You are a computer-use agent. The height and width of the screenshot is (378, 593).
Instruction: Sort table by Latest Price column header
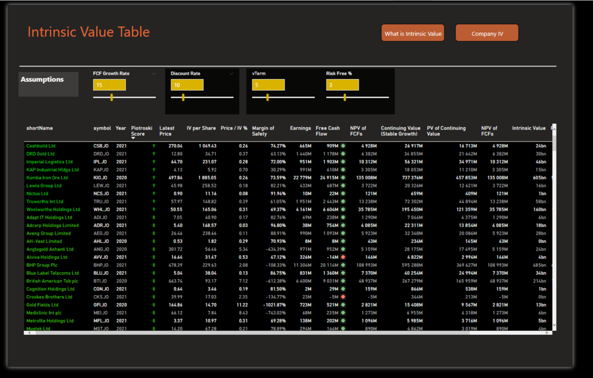click(x=167, y=131)
